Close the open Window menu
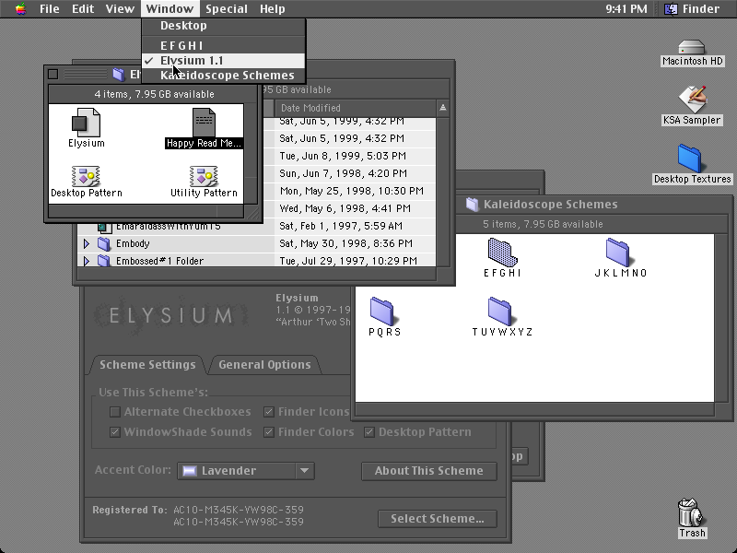The height and width of the screenshot is (553, 737). (170, 9)
